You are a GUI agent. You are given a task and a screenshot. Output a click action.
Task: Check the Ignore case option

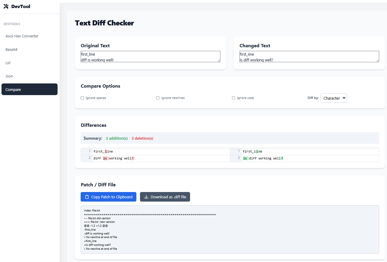pos(234,98)
